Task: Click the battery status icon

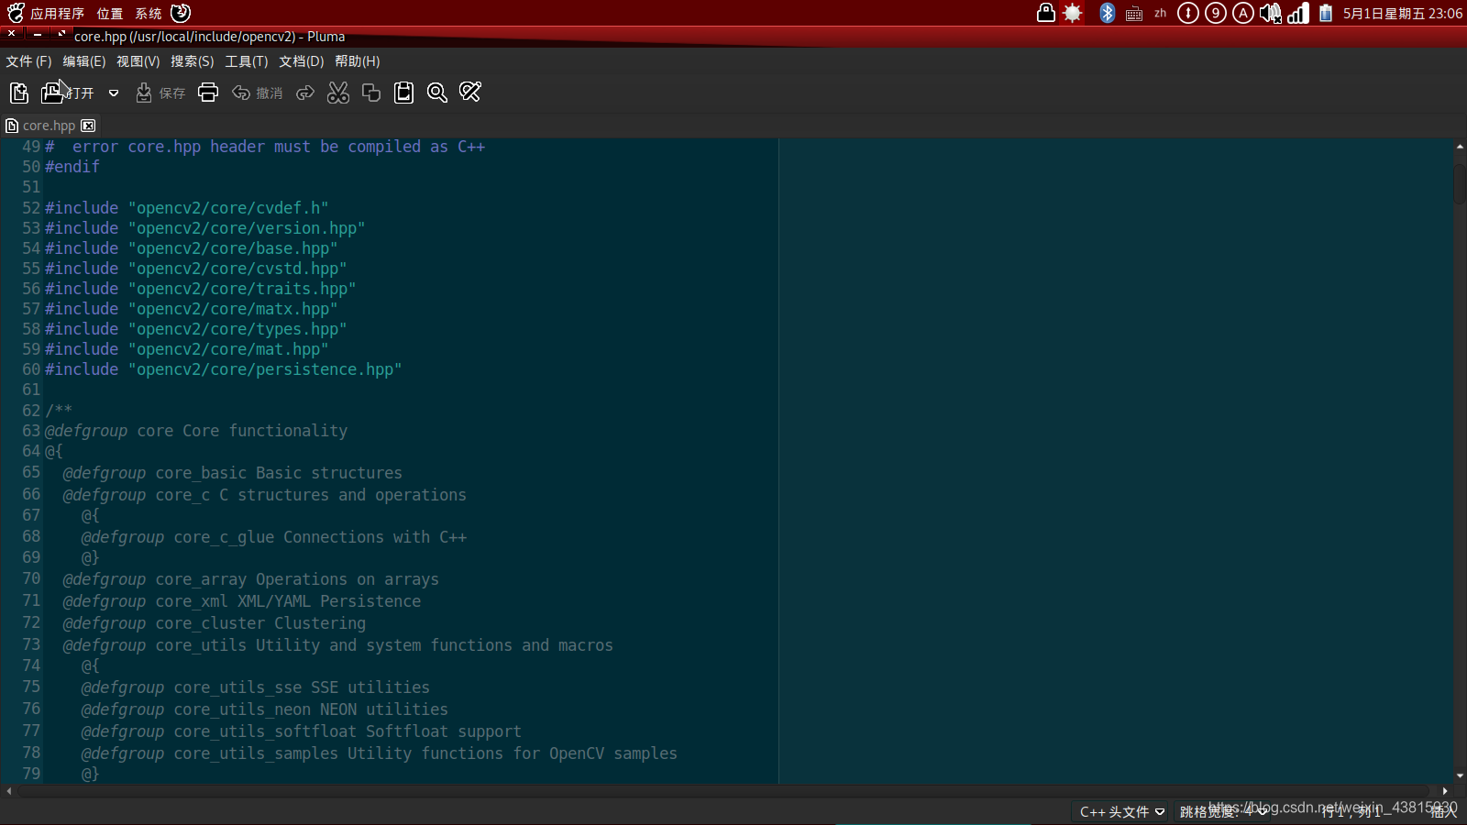Action: pyautogui.click(x=1326, y=13)
